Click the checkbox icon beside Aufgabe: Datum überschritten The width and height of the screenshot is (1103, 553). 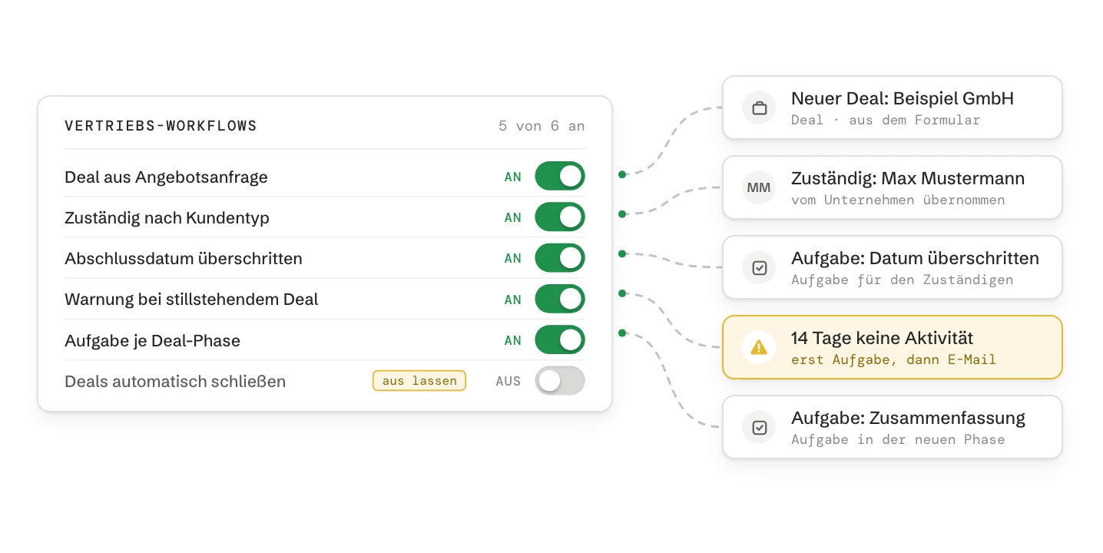pyautogui.click(x=759, y=268)
